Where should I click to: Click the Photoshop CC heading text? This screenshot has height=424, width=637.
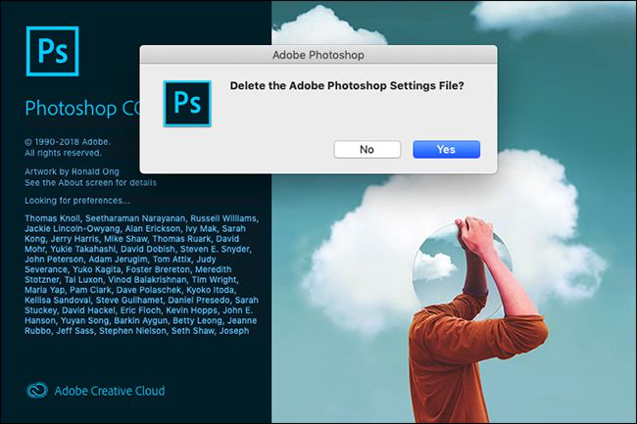point(82,108)
